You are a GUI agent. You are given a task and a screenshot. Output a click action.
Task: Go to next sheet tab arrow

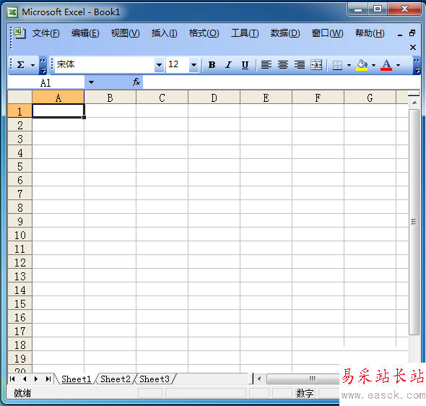pos(36,379)
